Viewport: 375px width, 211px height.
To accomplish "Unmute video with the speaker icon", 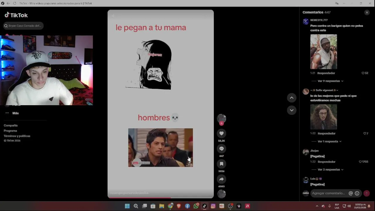I will (x=113, y=16).
